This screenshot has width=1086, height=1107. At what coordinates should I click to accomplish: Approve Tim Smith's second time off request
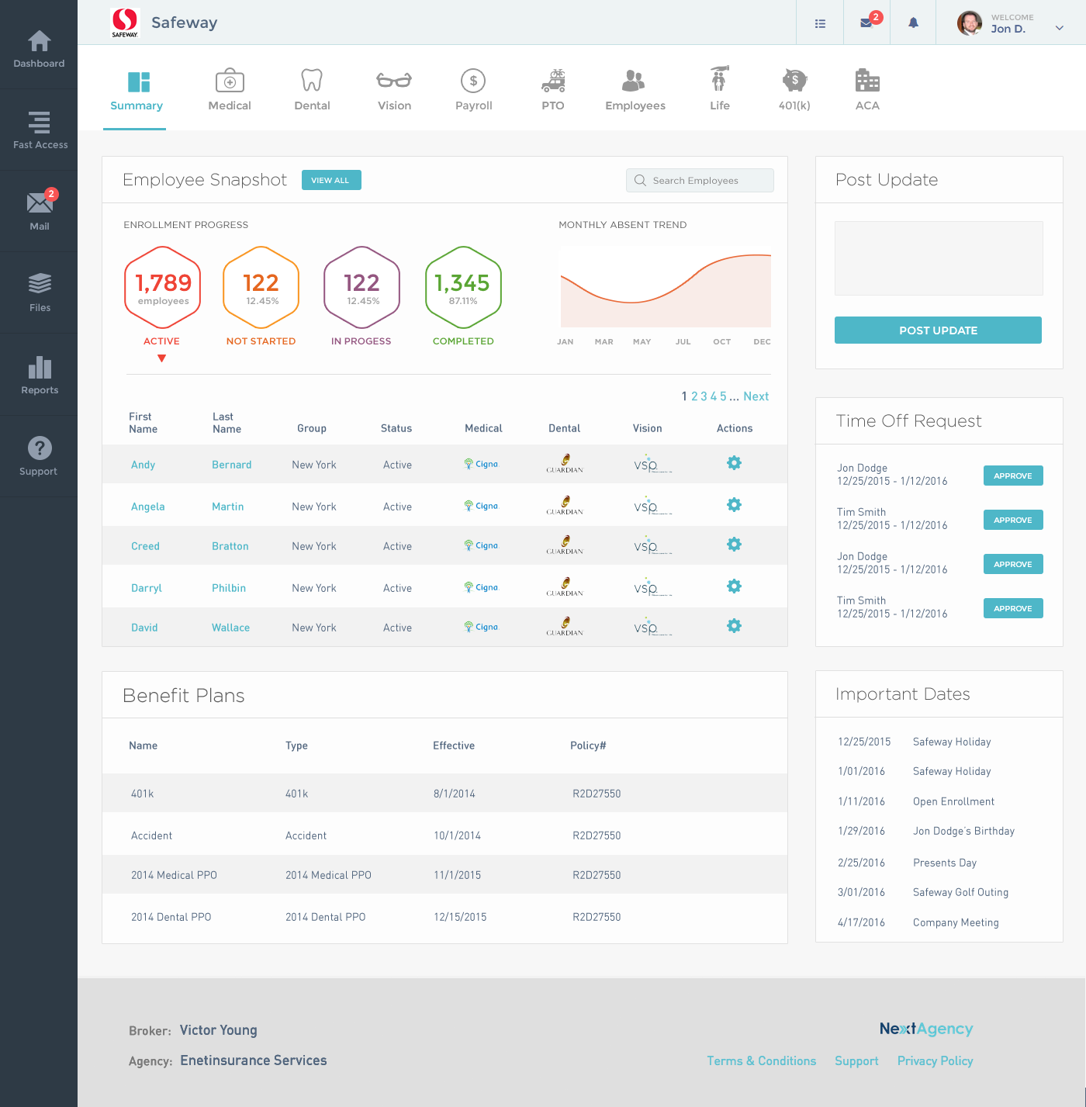(x=1013, y=608)
